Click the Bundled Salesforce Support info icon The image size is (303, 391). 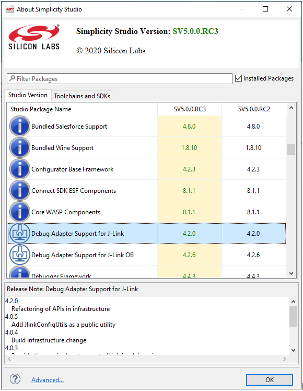click(x=20, y=126)
